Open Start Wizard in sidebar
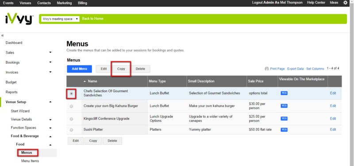Screen dimensions: 354x166 [x=20, y=111]
